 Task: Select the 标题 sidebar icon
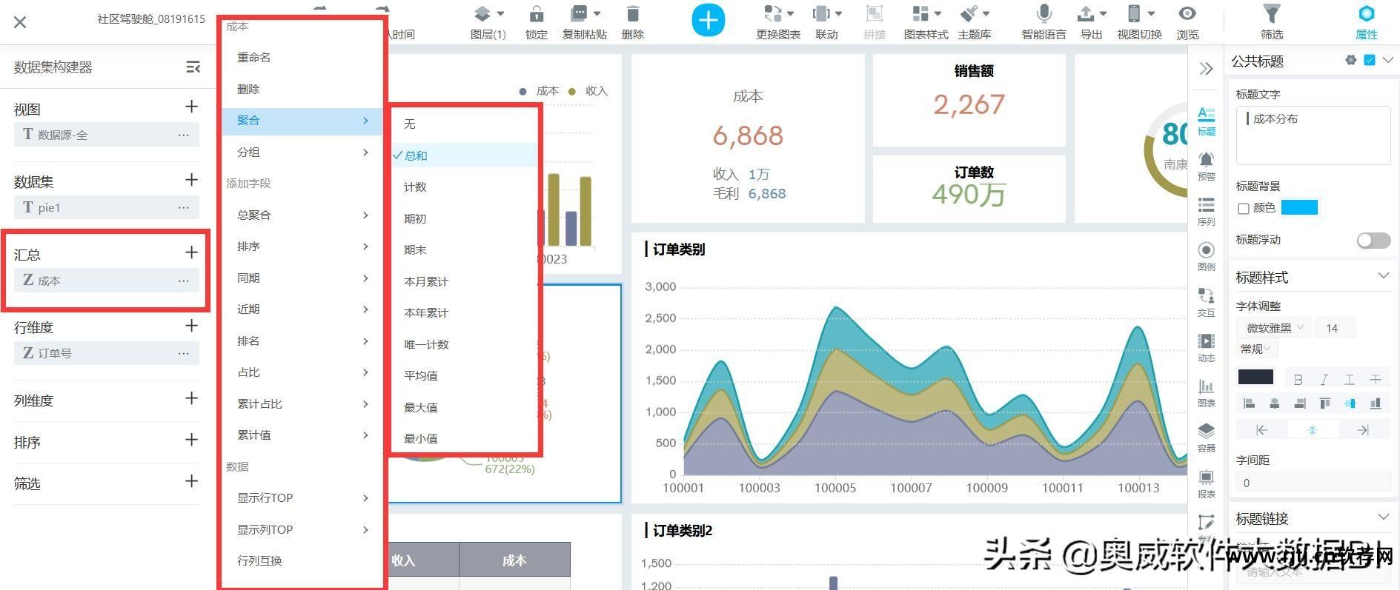click(1207, 121)
